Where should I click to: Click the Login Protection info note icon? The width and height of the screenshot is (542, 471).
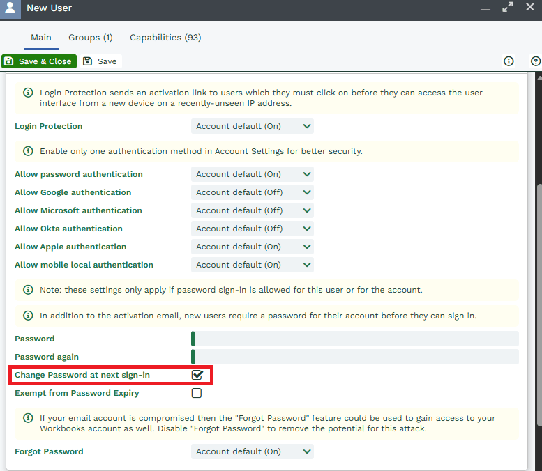click(28, 93)
